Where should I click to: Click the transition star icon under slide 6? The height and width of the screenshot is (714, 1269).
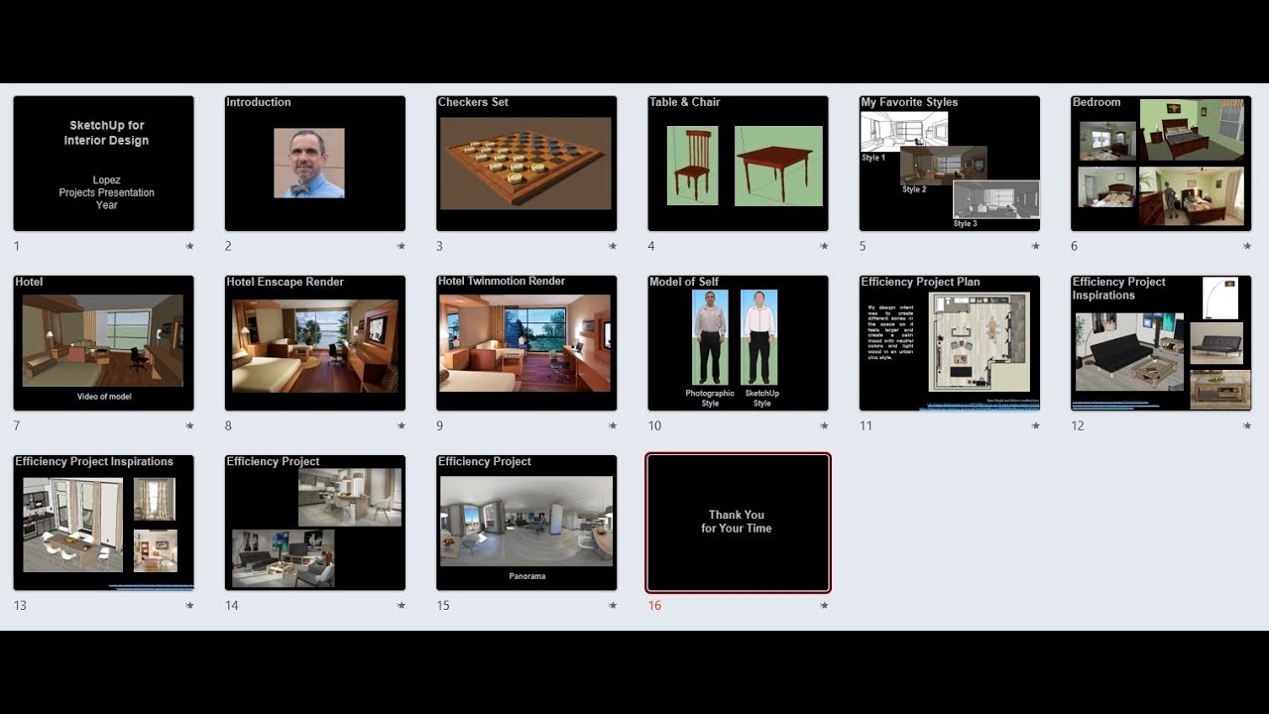point(1247,246)
